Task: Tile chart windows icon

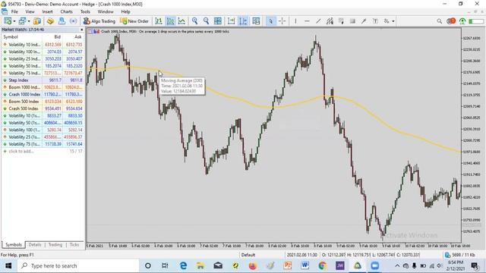Action: pyautogui.click(x=218, y=21)
